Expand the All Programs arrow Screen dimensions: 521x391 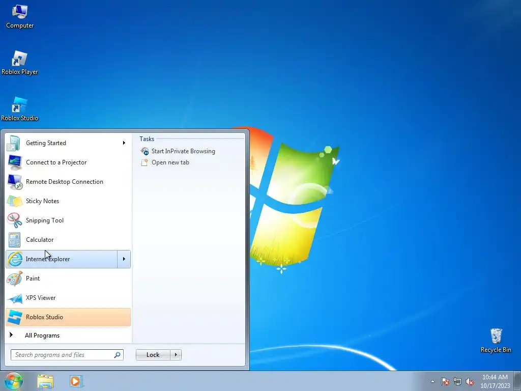coord(11,335)
